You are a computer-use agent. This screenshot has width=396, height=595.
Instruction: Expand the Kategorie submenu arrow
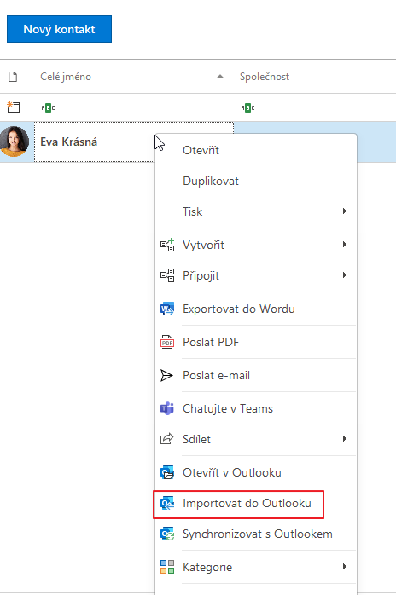(344, 567)
